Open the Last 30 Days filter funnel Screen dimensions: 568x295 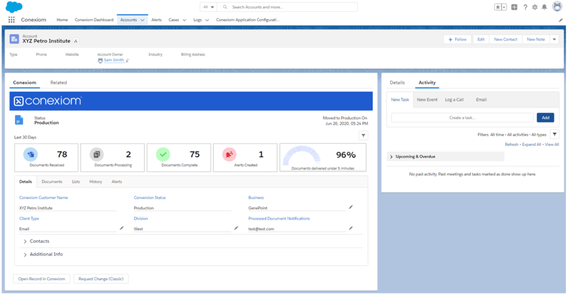(363, 136)
